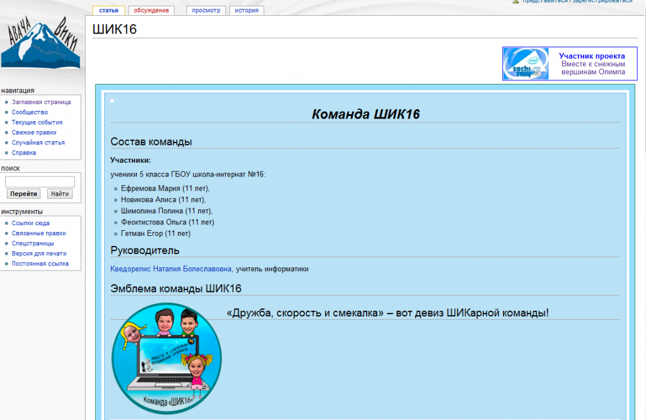Click the Найти button
This screenshot has height=420, width=646.
click(60, 194)
